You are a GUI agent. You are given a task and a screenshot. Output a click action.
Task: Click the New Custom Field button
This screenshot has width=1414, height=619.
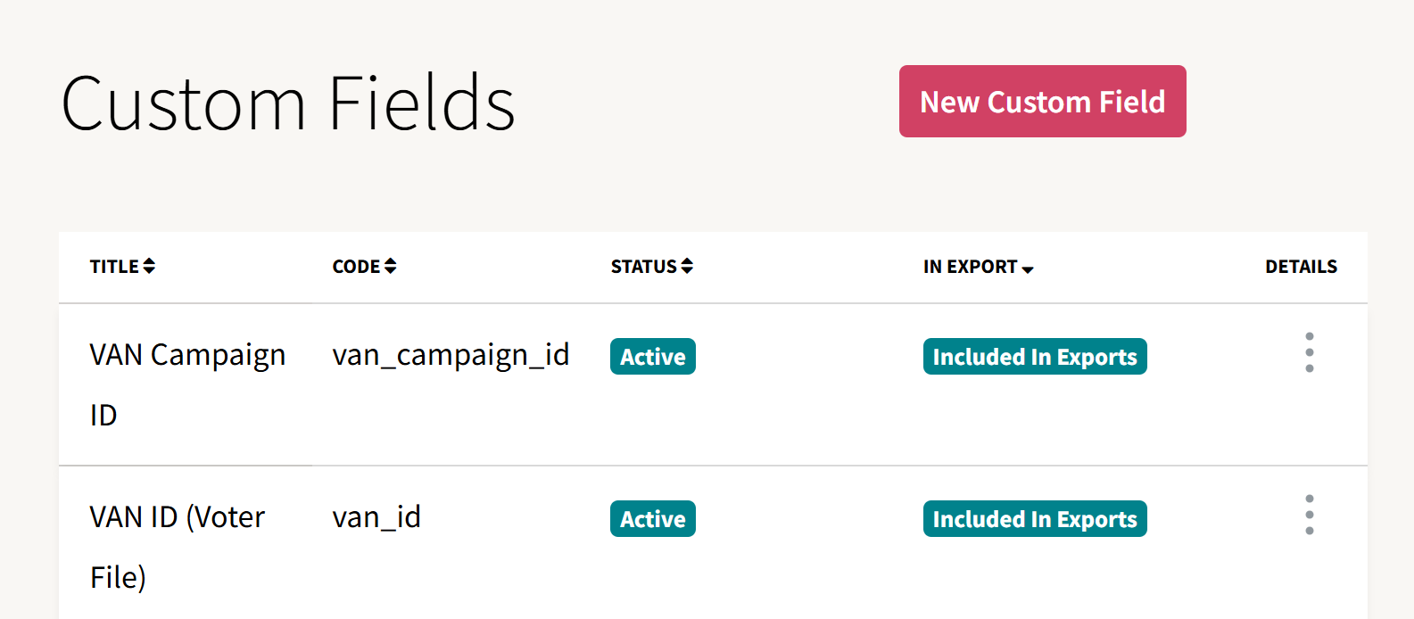pos(1042,101)
